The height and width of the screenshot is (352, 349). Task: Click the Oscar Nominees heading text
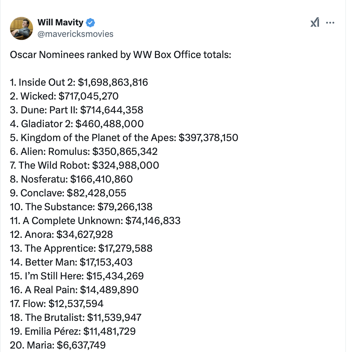120,54
